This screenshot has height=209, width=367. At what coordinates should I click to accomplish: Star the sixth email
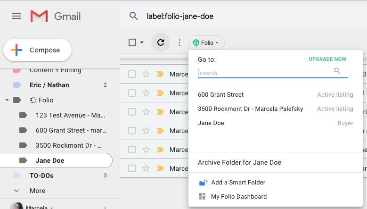(146, 168)
